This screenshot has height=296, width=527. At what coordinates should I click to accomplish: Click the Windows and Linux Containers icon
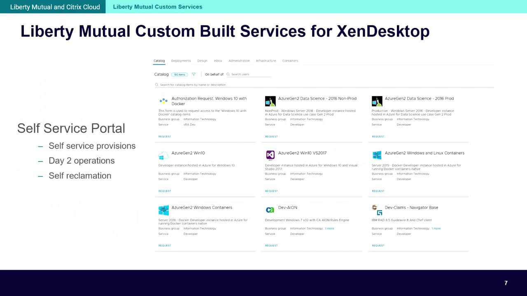pyautogui.click(x=377, y=155)
